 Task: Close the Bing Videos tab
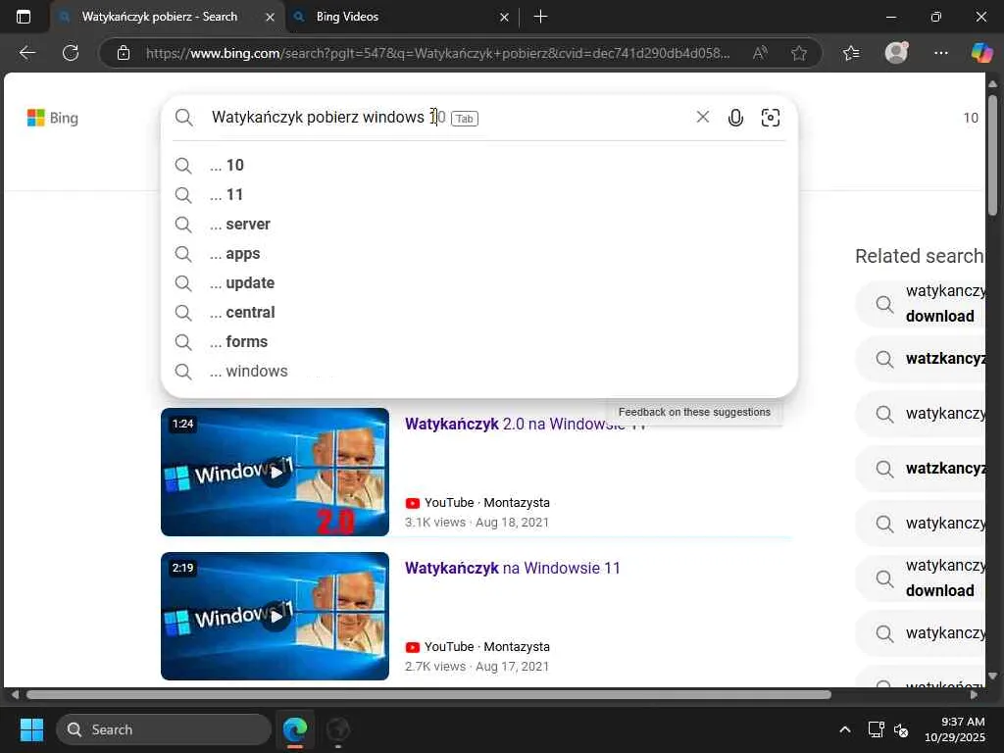(504, 18)
